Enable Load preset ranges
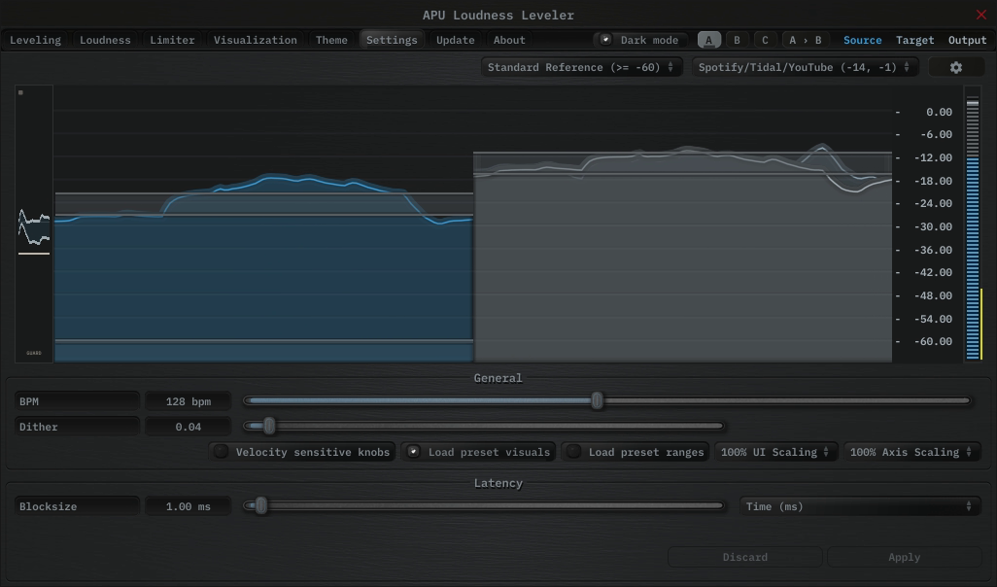 pos(574,452)
